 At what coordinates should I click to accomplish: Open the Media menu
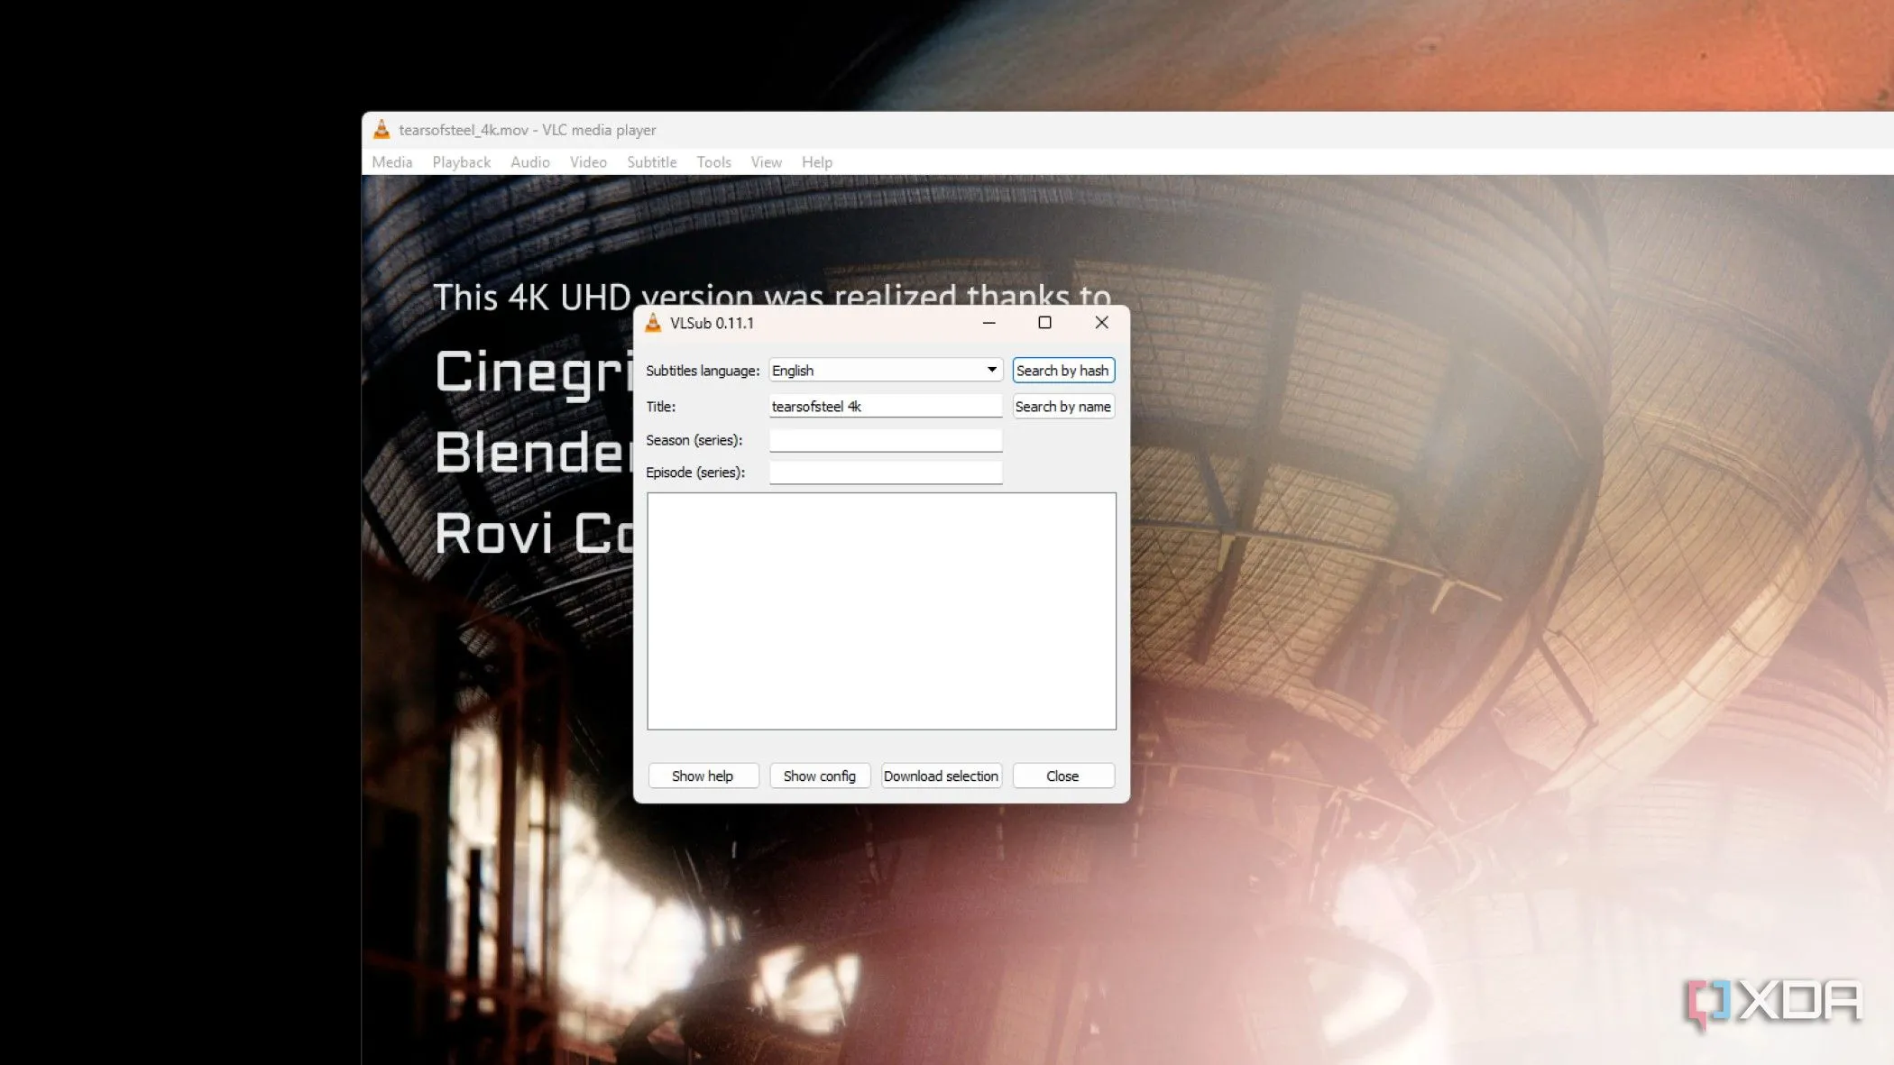pos(391,162)
